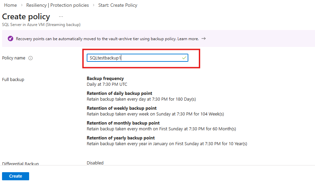This screenshot has height=184, width=315.
Task: Click first breadcrumb chevron after Home
Action: point(21,5)
